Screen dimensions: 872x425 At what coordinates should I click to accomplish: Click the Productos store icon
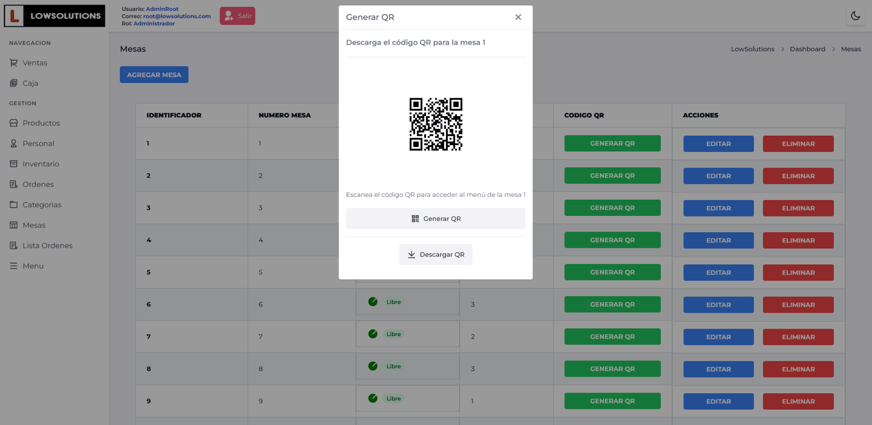coord(13,123)
